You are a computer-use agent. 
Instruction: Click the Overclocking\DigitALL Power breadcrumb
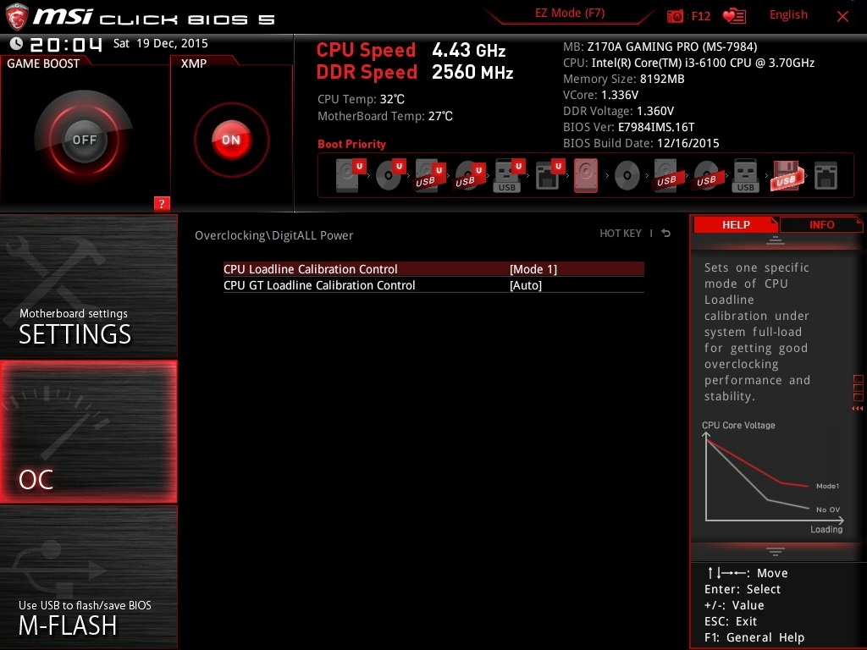click(x=273, y=235)
